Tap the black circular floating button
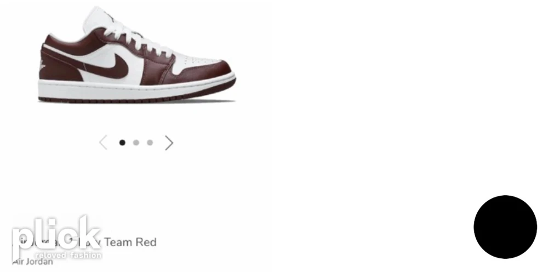The image size is (548, 272). [505, 227]
